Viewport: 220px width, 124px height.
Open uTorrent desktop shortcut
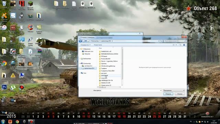(13, 88)
